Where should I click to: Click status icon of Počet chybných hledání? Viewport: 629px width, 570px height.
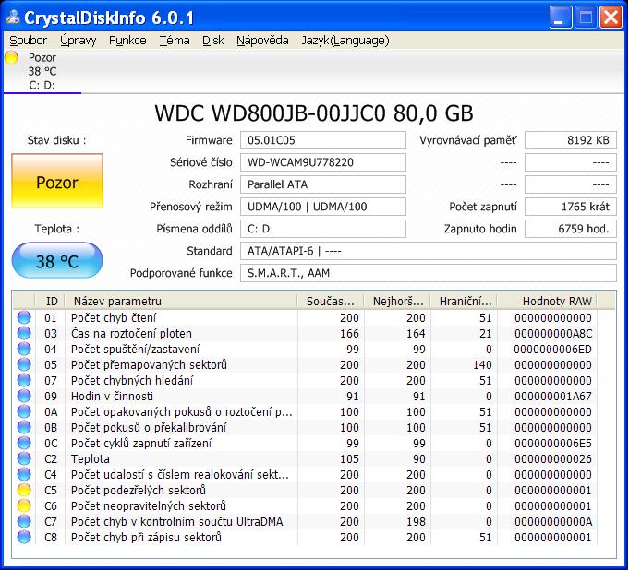pyautogui.click(x=24, y=380)
